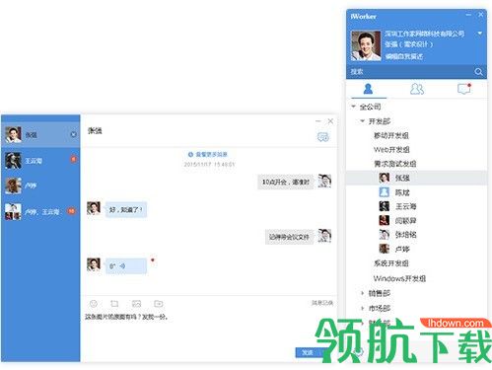This screenshot has width=492, height=370.
Task: Click the edit self-description text in iWorker header
Action: click(x=404, y=56)
